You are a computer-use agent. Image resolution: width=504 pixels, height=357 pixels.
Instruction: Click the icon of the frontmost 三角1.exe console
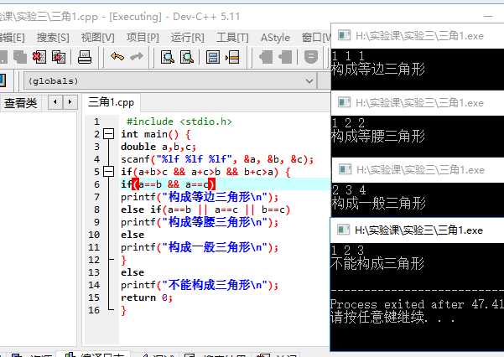343,230
